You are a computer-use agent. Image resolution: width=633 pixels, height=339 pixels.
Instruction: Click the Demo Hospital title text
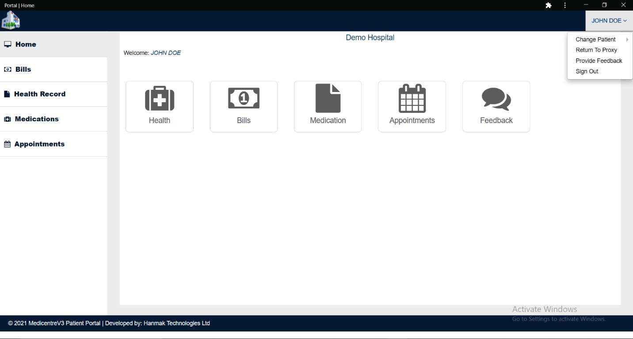[370, 38]
